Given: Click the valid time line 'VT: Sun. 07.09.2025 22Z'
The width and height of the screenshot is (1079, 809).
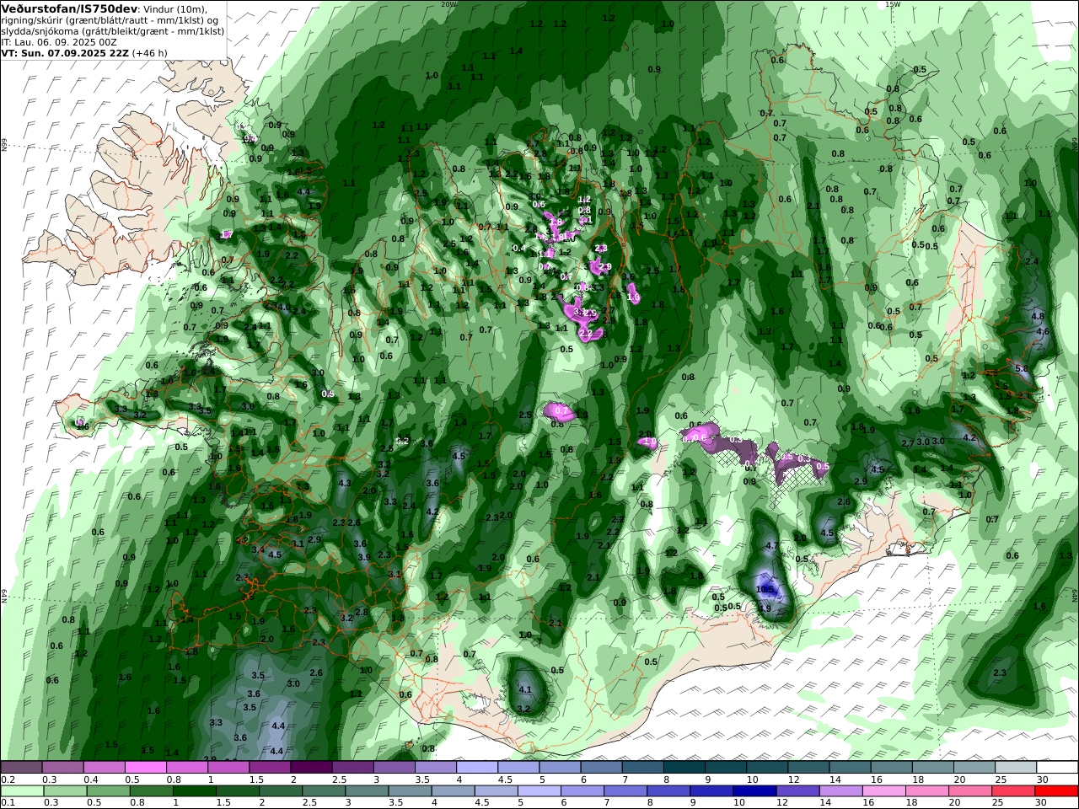Looking at the screenshot, I should tap(65, 52).
